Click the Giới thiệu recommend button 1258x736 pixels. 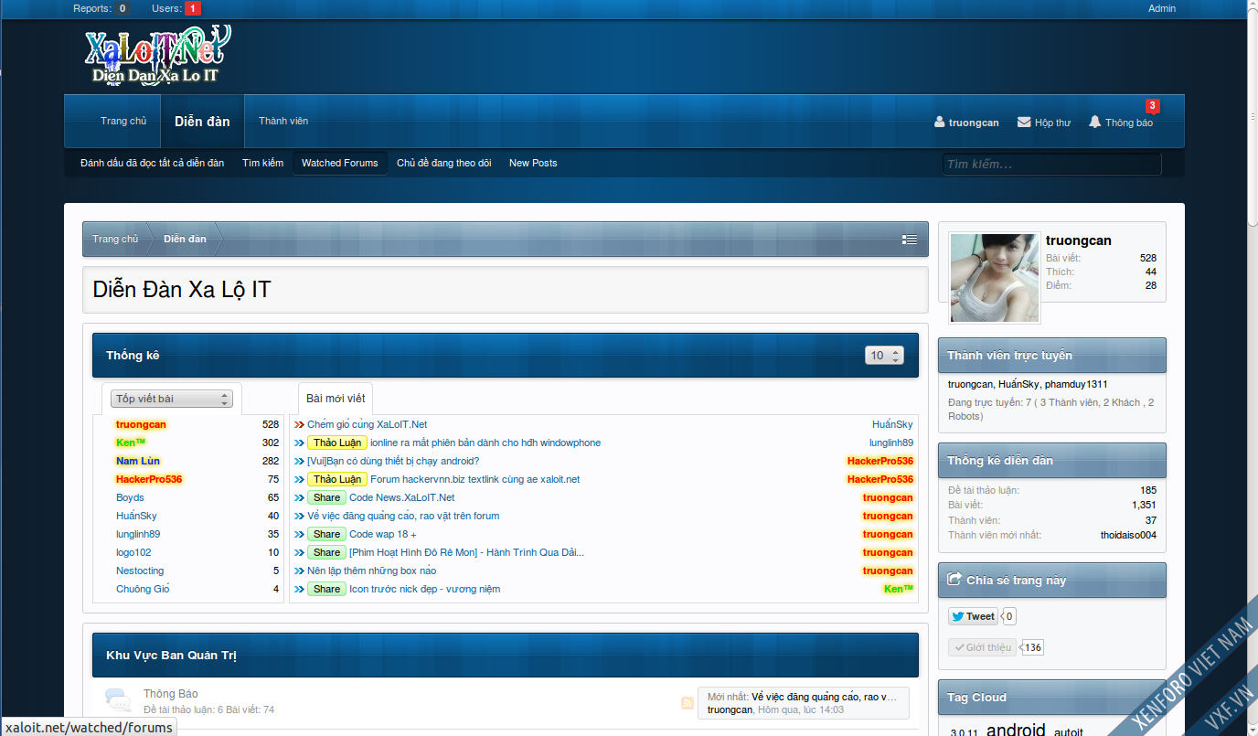click(x=981, y=647)
